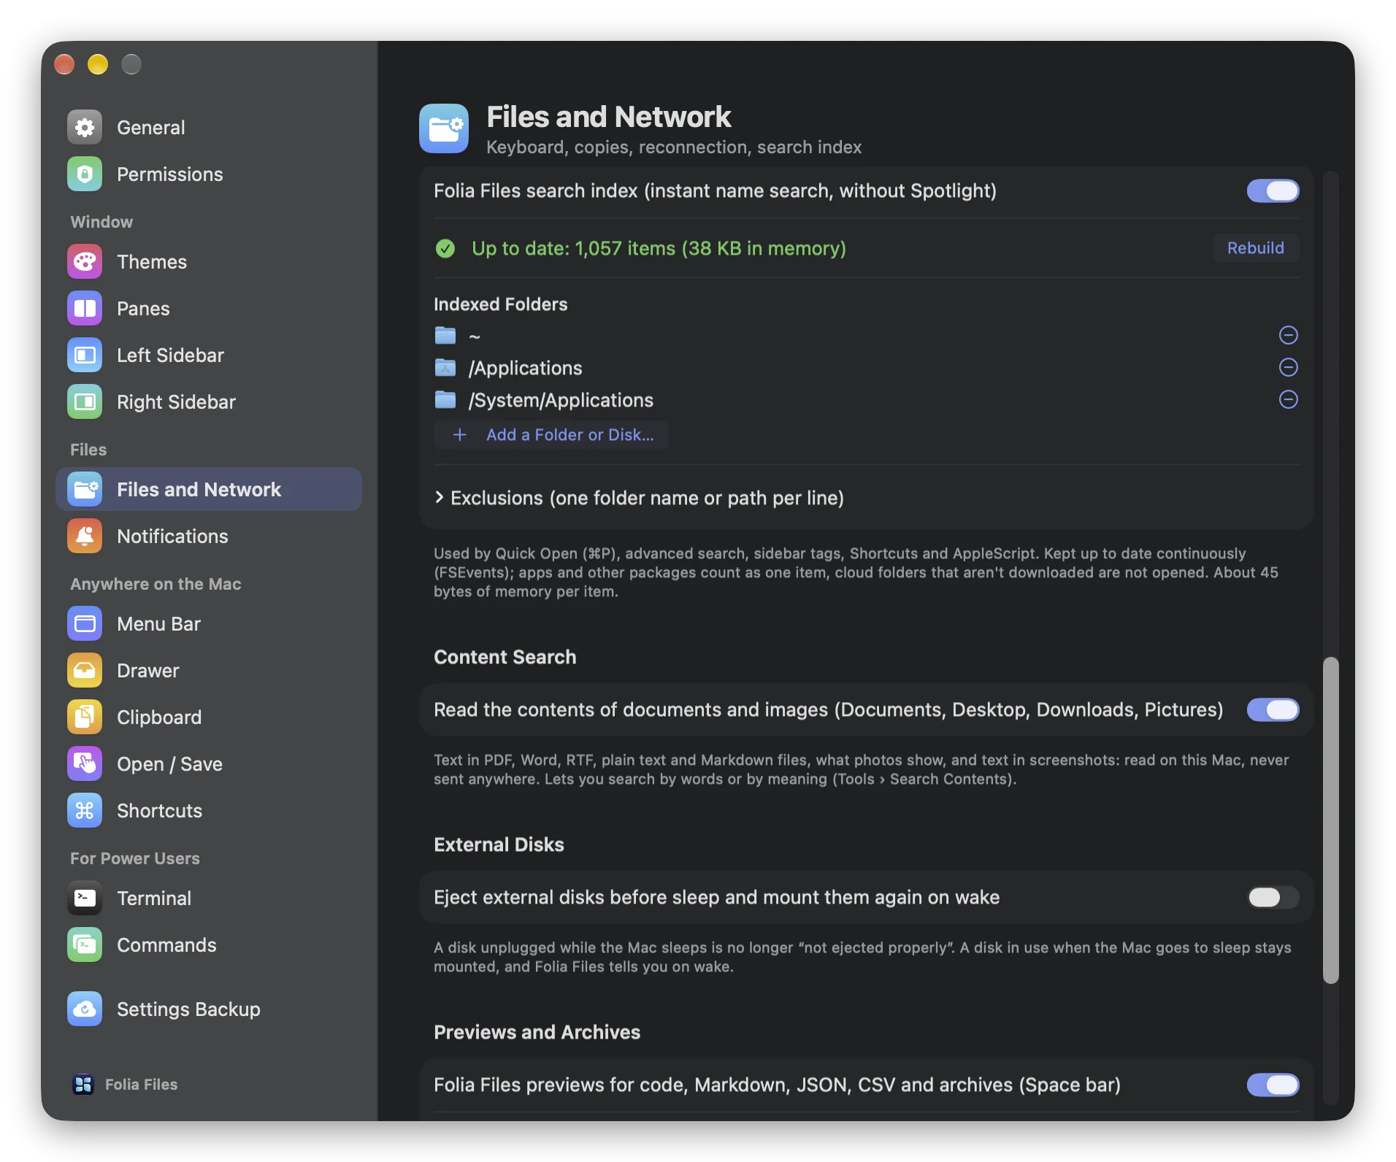Click the Commands icon
Screen dimensions: 1396x1162
click(85, 945)
